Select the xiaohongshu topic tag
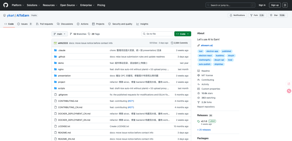292x141 pixels. coord(205,60)
